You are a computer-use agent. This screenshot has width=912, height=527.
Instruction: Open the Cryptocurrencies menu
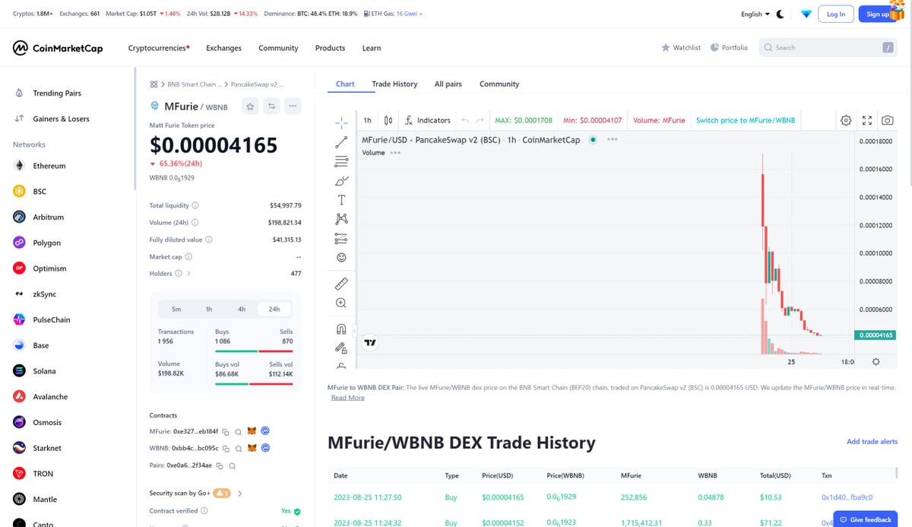point(159,48)
